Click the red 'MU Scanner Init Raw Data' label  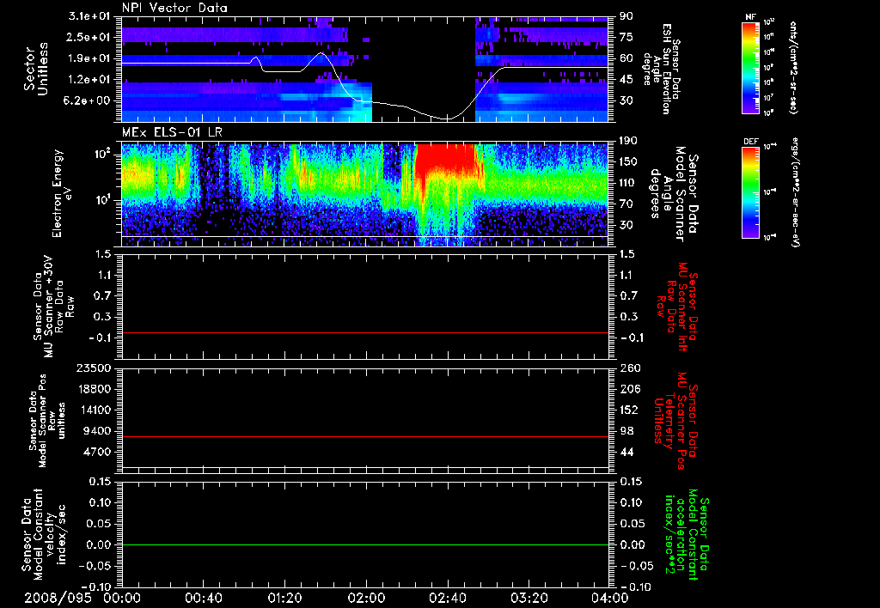(x=677, y=307)
